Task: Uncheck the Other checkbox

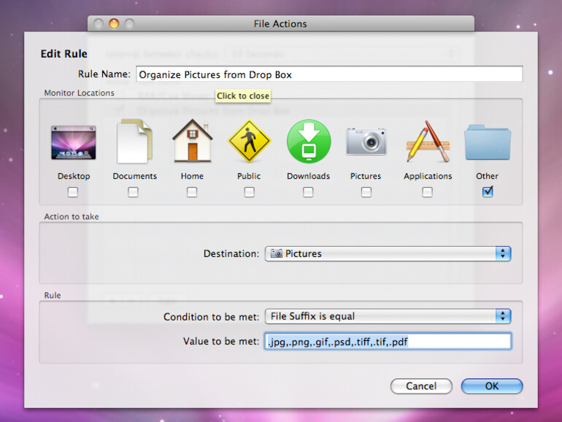Action: [x=488, y=192]
